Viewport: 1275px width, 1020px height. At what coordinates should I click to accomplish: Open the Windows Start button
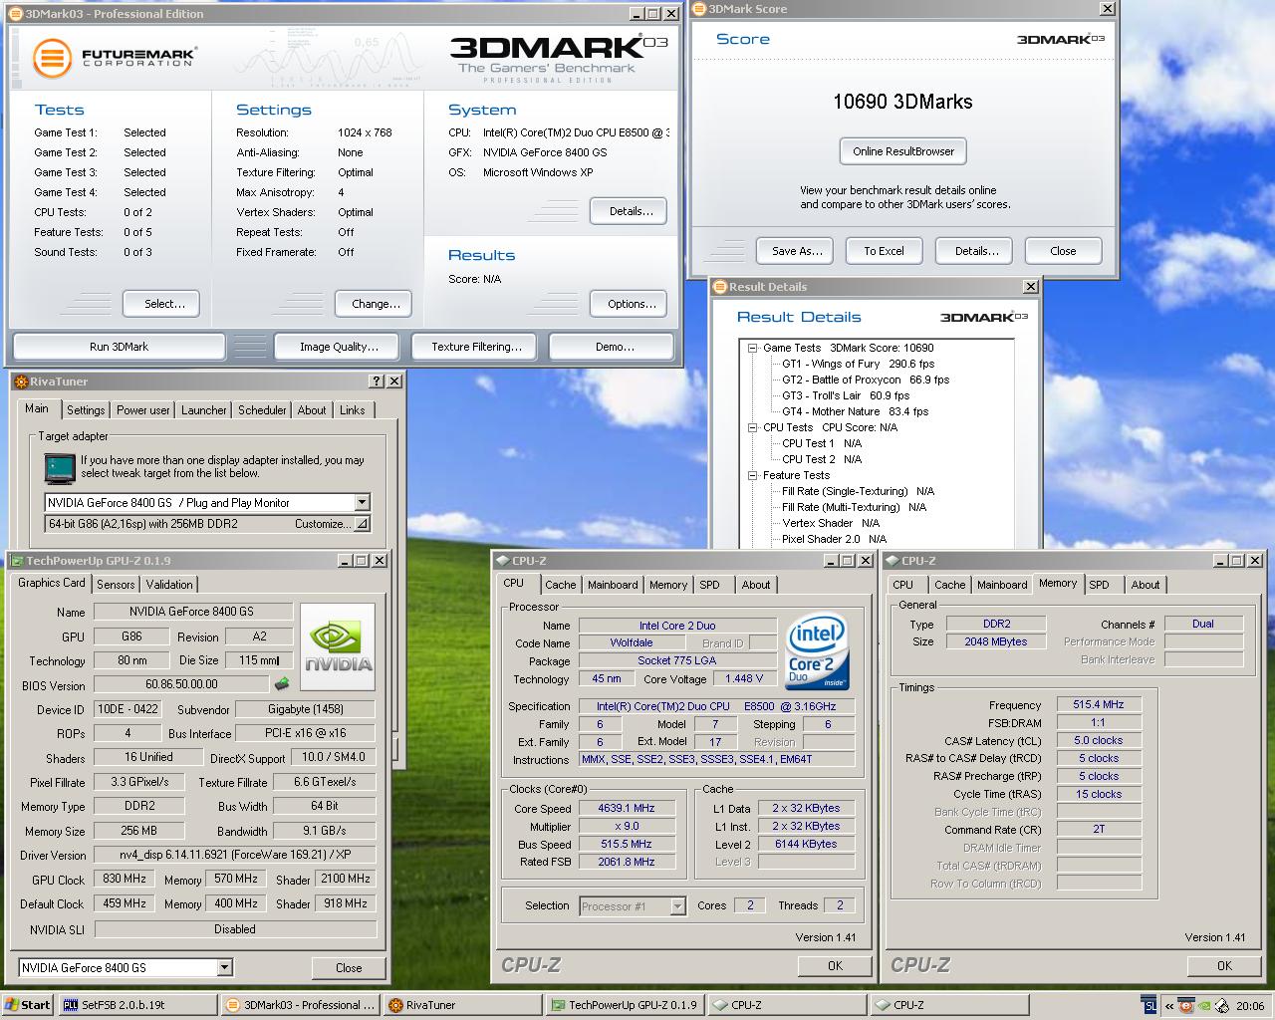click(28, 1005)
